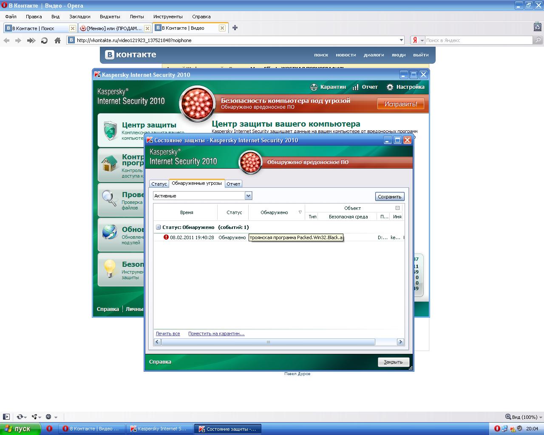This screenshot has height=435, width=544.
Task: Open the zoom Вид (100%) dropdown
Action: click(x=524, y=417)
